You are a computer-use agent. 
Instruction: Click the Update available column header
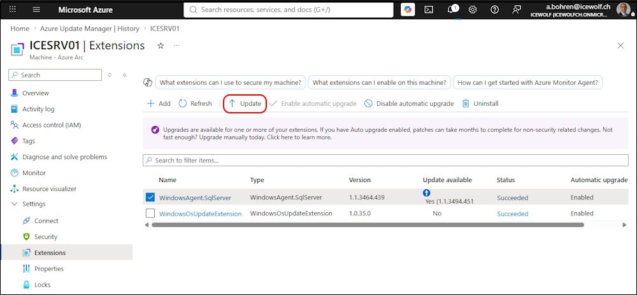(x=447, y=180)
